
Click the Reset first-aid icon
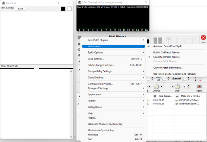click(x=199, y=87)
